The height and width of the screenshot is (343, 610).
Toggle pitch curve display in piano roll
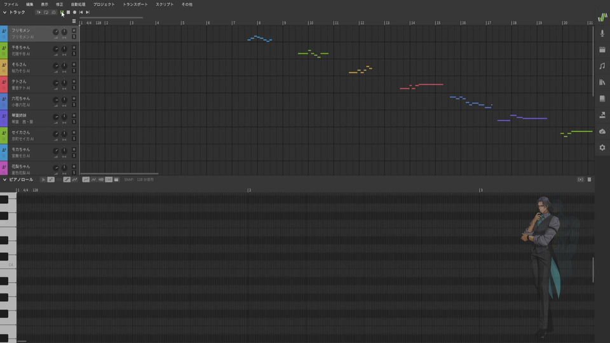tap(86, 180)
